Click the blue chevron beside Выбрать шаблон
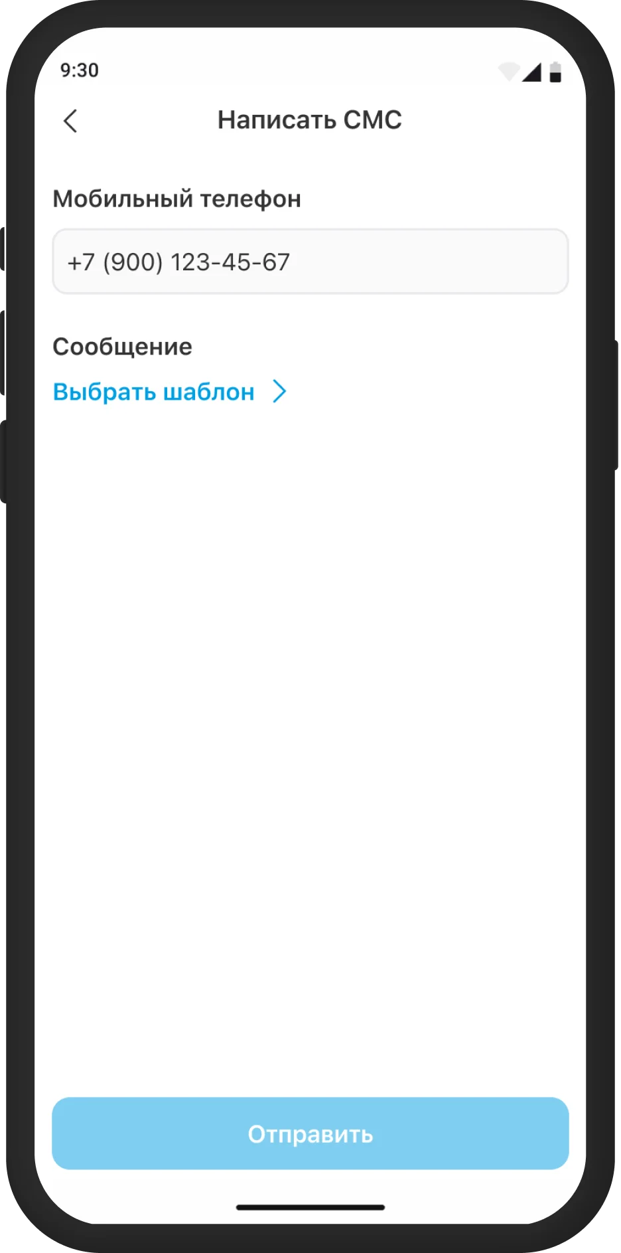This screenshot has height=1253, width=621. pyautogui.click(x=280, y=392)
